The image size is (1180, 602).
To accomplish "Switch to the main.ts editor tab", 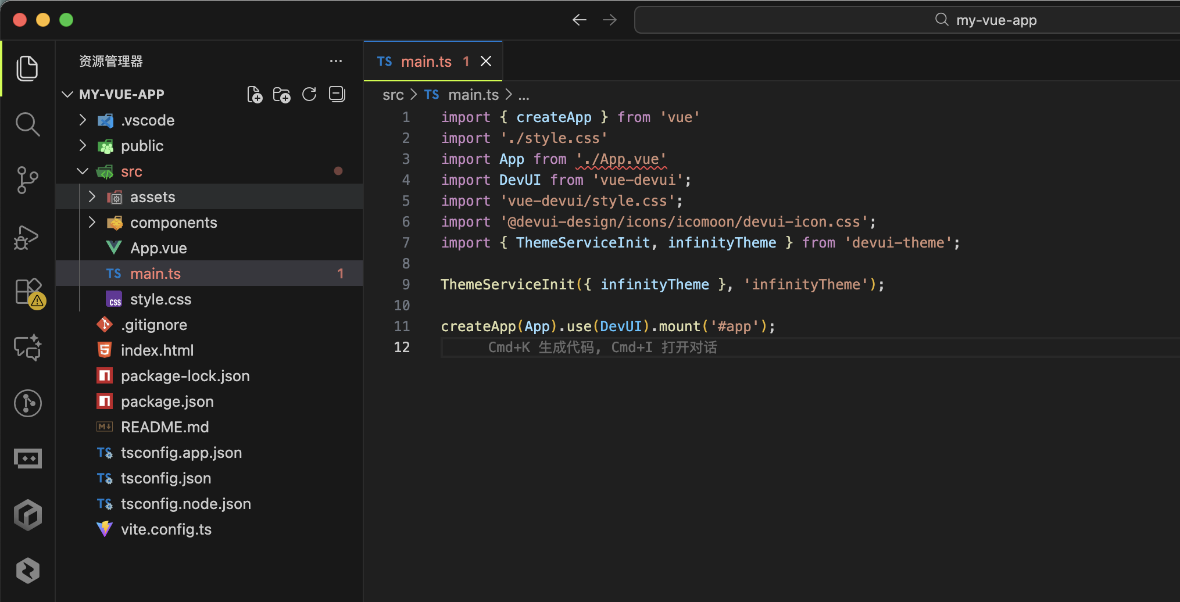I will (433, 61).
